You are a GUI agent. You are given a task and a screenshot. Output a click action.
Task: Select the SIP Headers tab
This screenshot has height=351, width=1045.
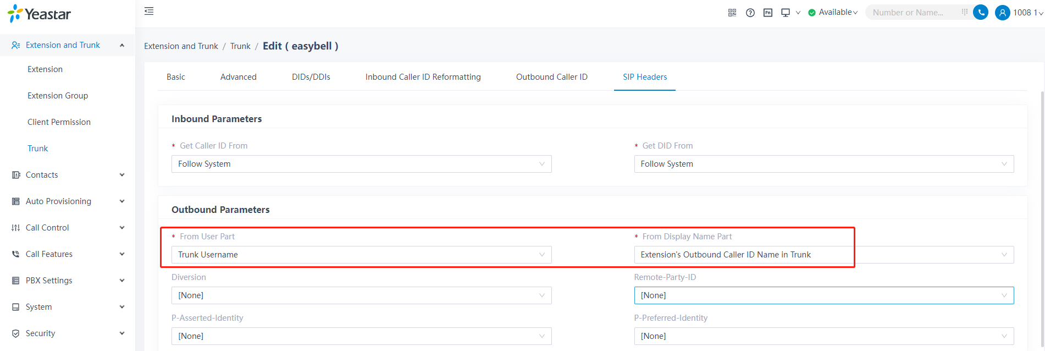[645, 77]
